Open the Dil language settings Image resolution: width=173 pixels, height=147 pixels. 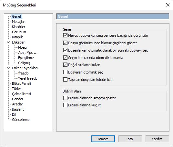(x=14, y=114)
